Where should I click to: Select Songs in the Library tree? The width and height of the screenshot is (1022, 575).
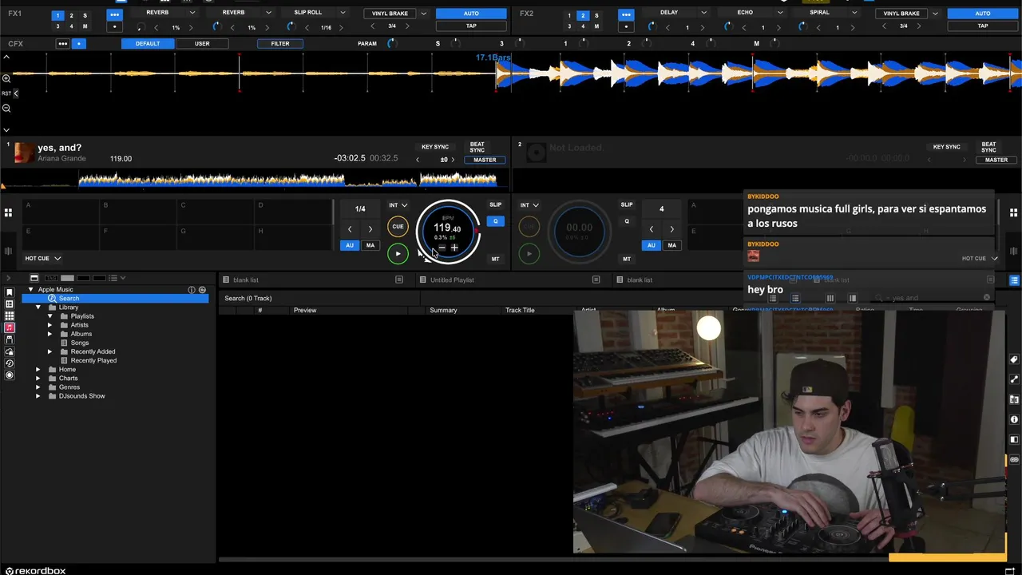click(x=80, y=343)
